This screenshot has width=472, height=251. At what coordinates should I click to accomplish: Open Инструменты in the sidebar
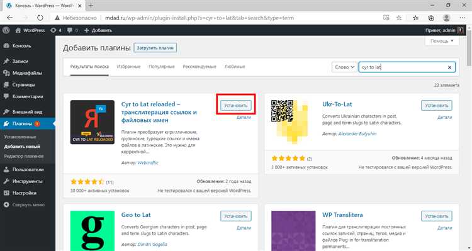pos(28,181)
